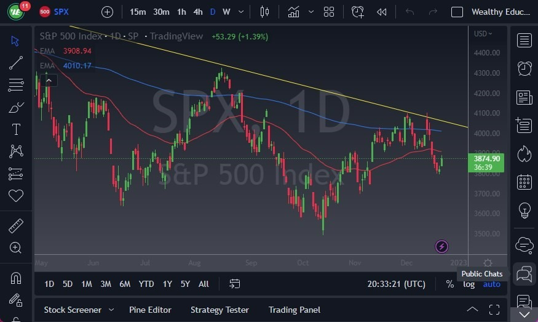This screenshot has height=322, width=538.
Task: Show All available chart data
Action: [204, 284]
